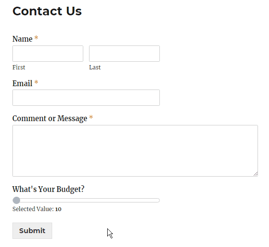Click the budget slider handle

(x=16, y=200)
